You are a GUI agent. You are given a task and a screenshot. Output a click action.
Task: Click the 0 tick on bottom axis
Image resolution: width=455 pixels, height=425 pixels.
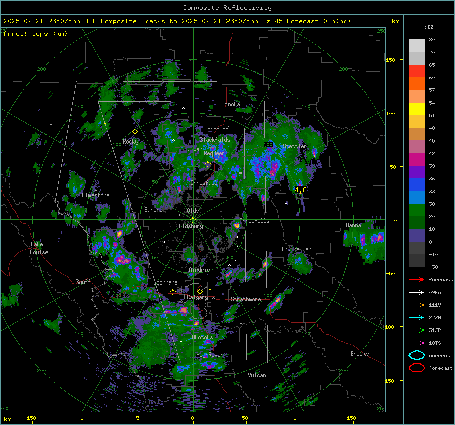coord(192,418)
